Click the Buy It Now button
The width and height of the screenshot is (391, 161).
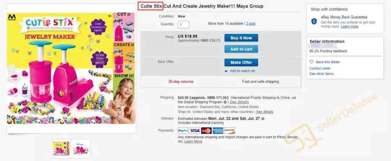point(241,38)
